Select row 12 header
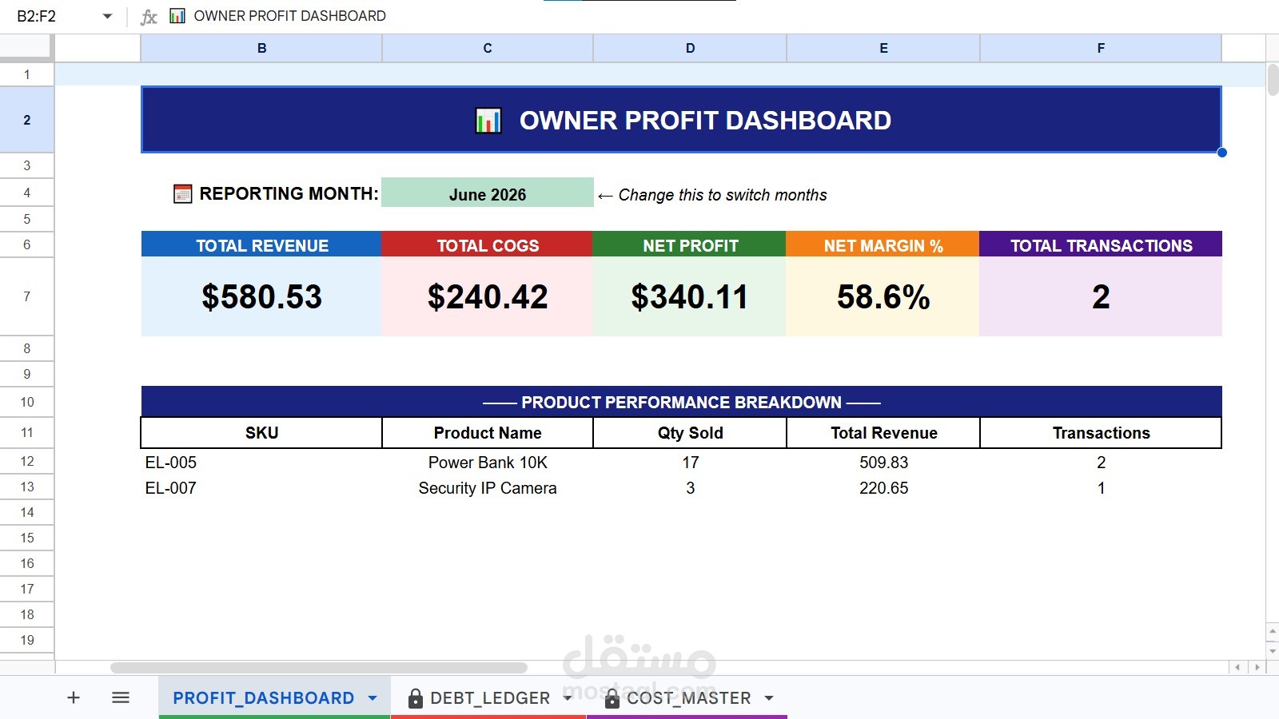The height and width of the screenshot is (719, 1279). point(26,461)
